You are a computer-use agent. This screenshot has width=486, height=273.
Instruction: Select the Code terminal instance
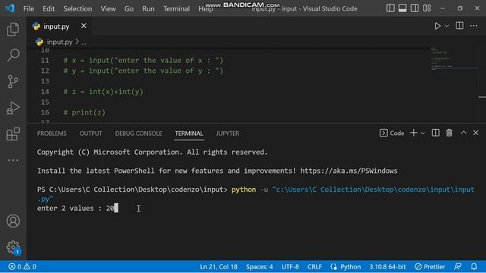click(x=392, y=133)
